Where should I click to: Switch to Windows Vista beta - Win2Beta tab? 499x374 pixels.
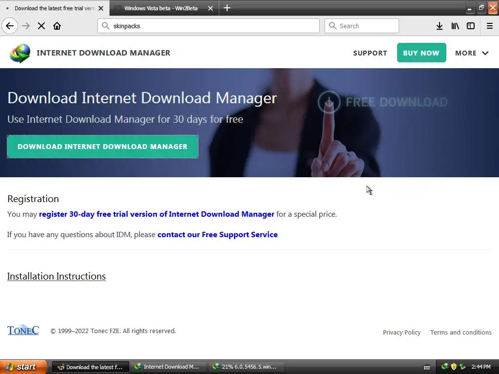[x=164, y=8]
